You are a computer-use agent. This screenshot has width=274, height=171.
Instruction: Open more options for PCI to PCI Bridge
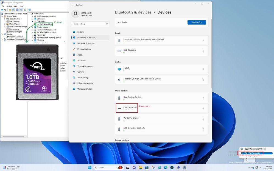[203, 119]
